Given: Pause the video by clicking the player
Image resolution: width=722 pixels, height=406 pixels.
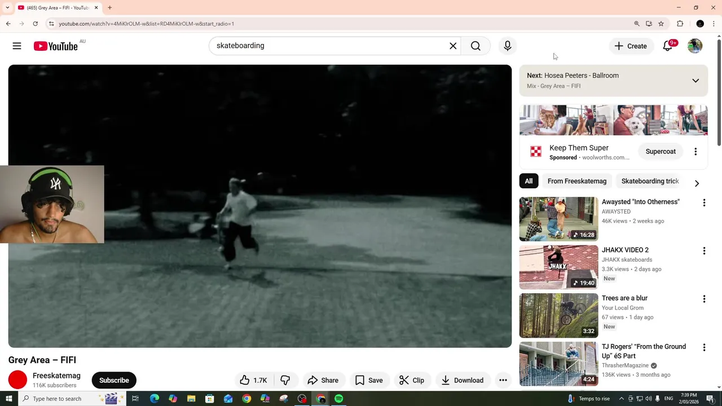Looking at the screenshot, I should (x=260, y=206).
